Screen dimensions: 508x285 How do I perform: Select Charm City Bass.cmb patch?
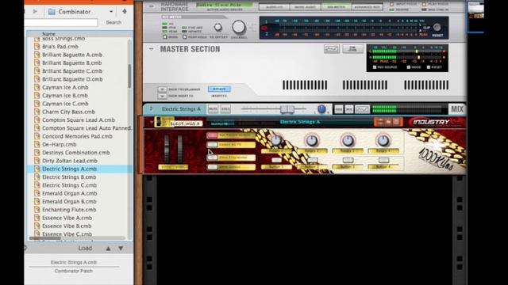click(68, 112)
